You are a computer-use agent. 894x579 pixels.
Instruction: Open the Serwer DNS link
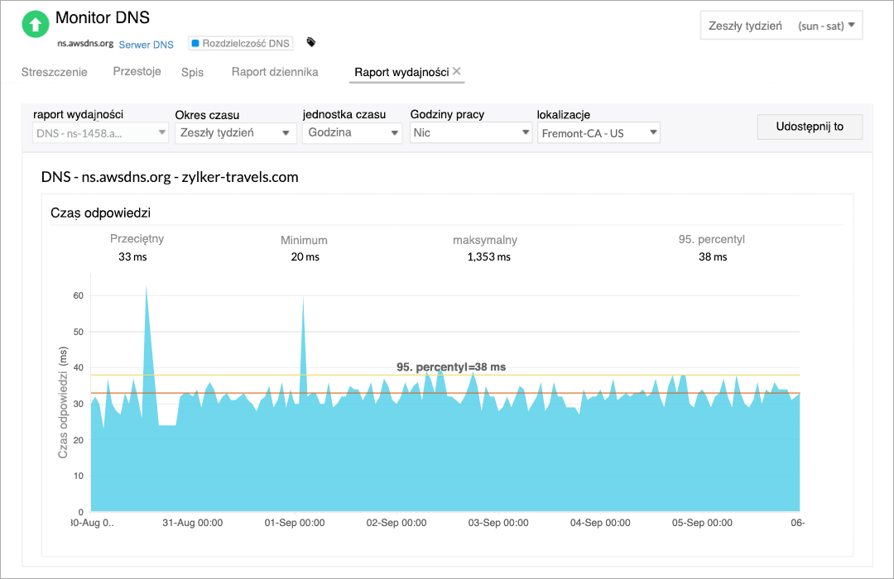coord(146,44)
